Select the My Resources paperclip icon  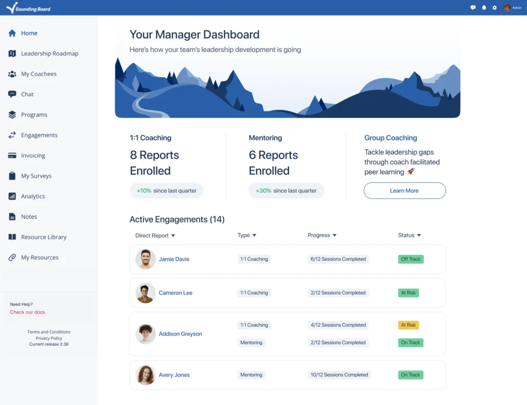point(13,257)
